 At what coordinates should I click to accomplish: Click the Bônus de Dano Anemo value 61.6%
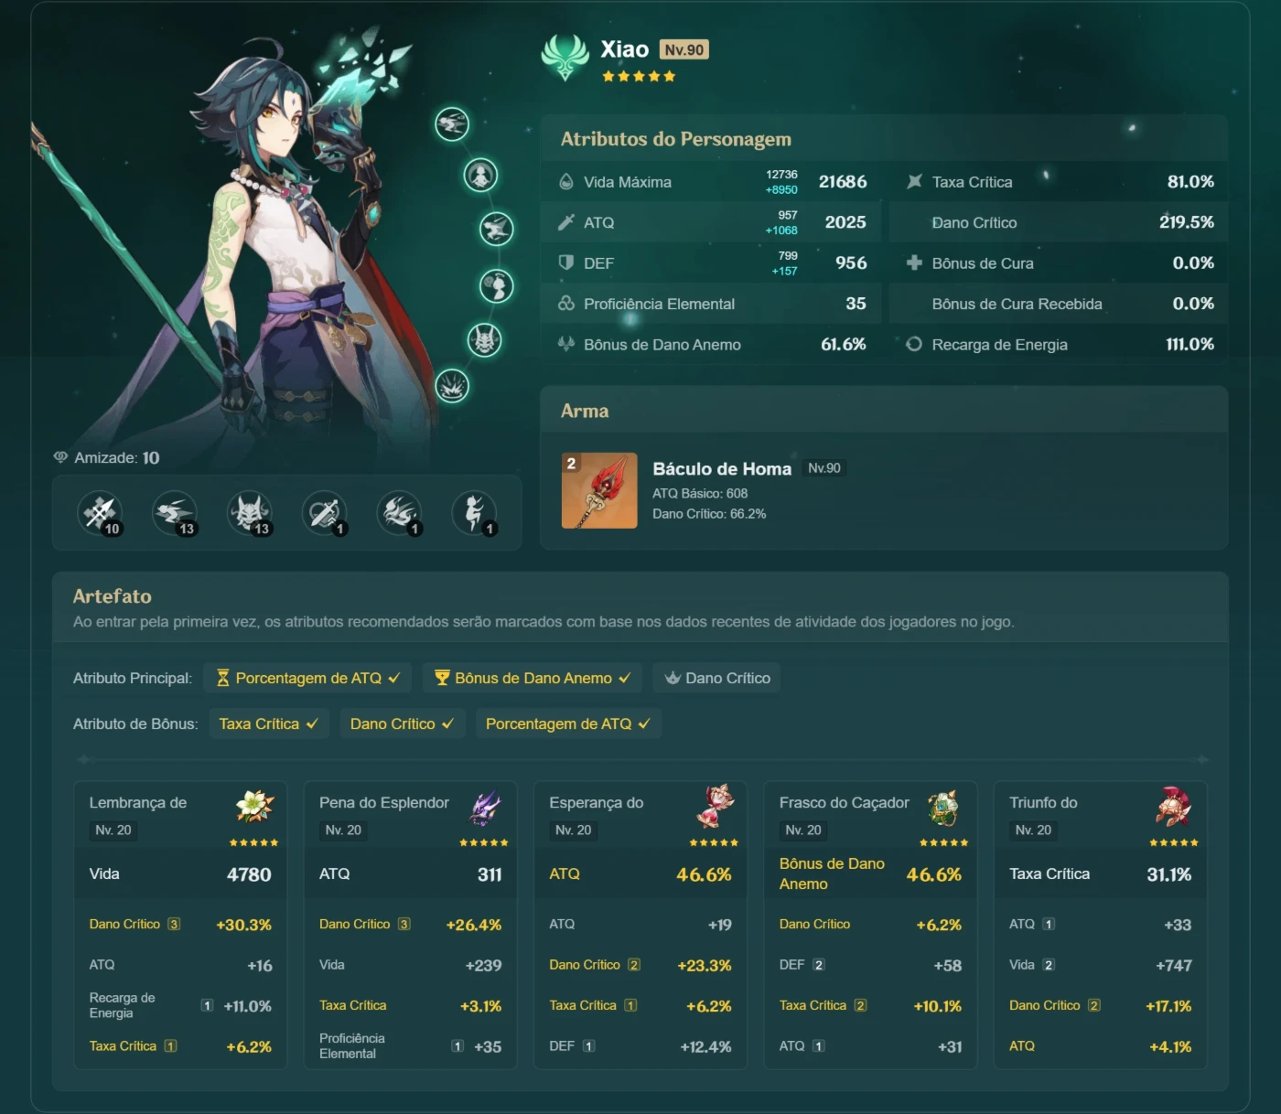pyautogui.click(x=844, y=344)
